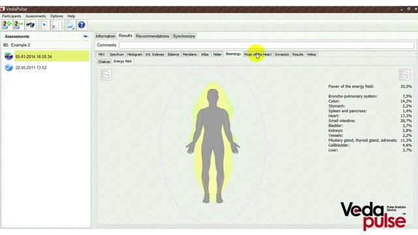
Task: Select the Results main tab
Action: 125,36
